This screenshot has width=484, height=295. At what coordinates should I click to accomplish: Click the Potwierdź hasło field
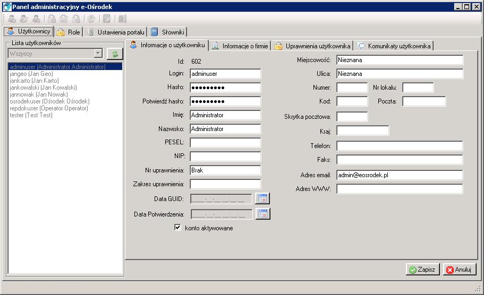point(225,101)
